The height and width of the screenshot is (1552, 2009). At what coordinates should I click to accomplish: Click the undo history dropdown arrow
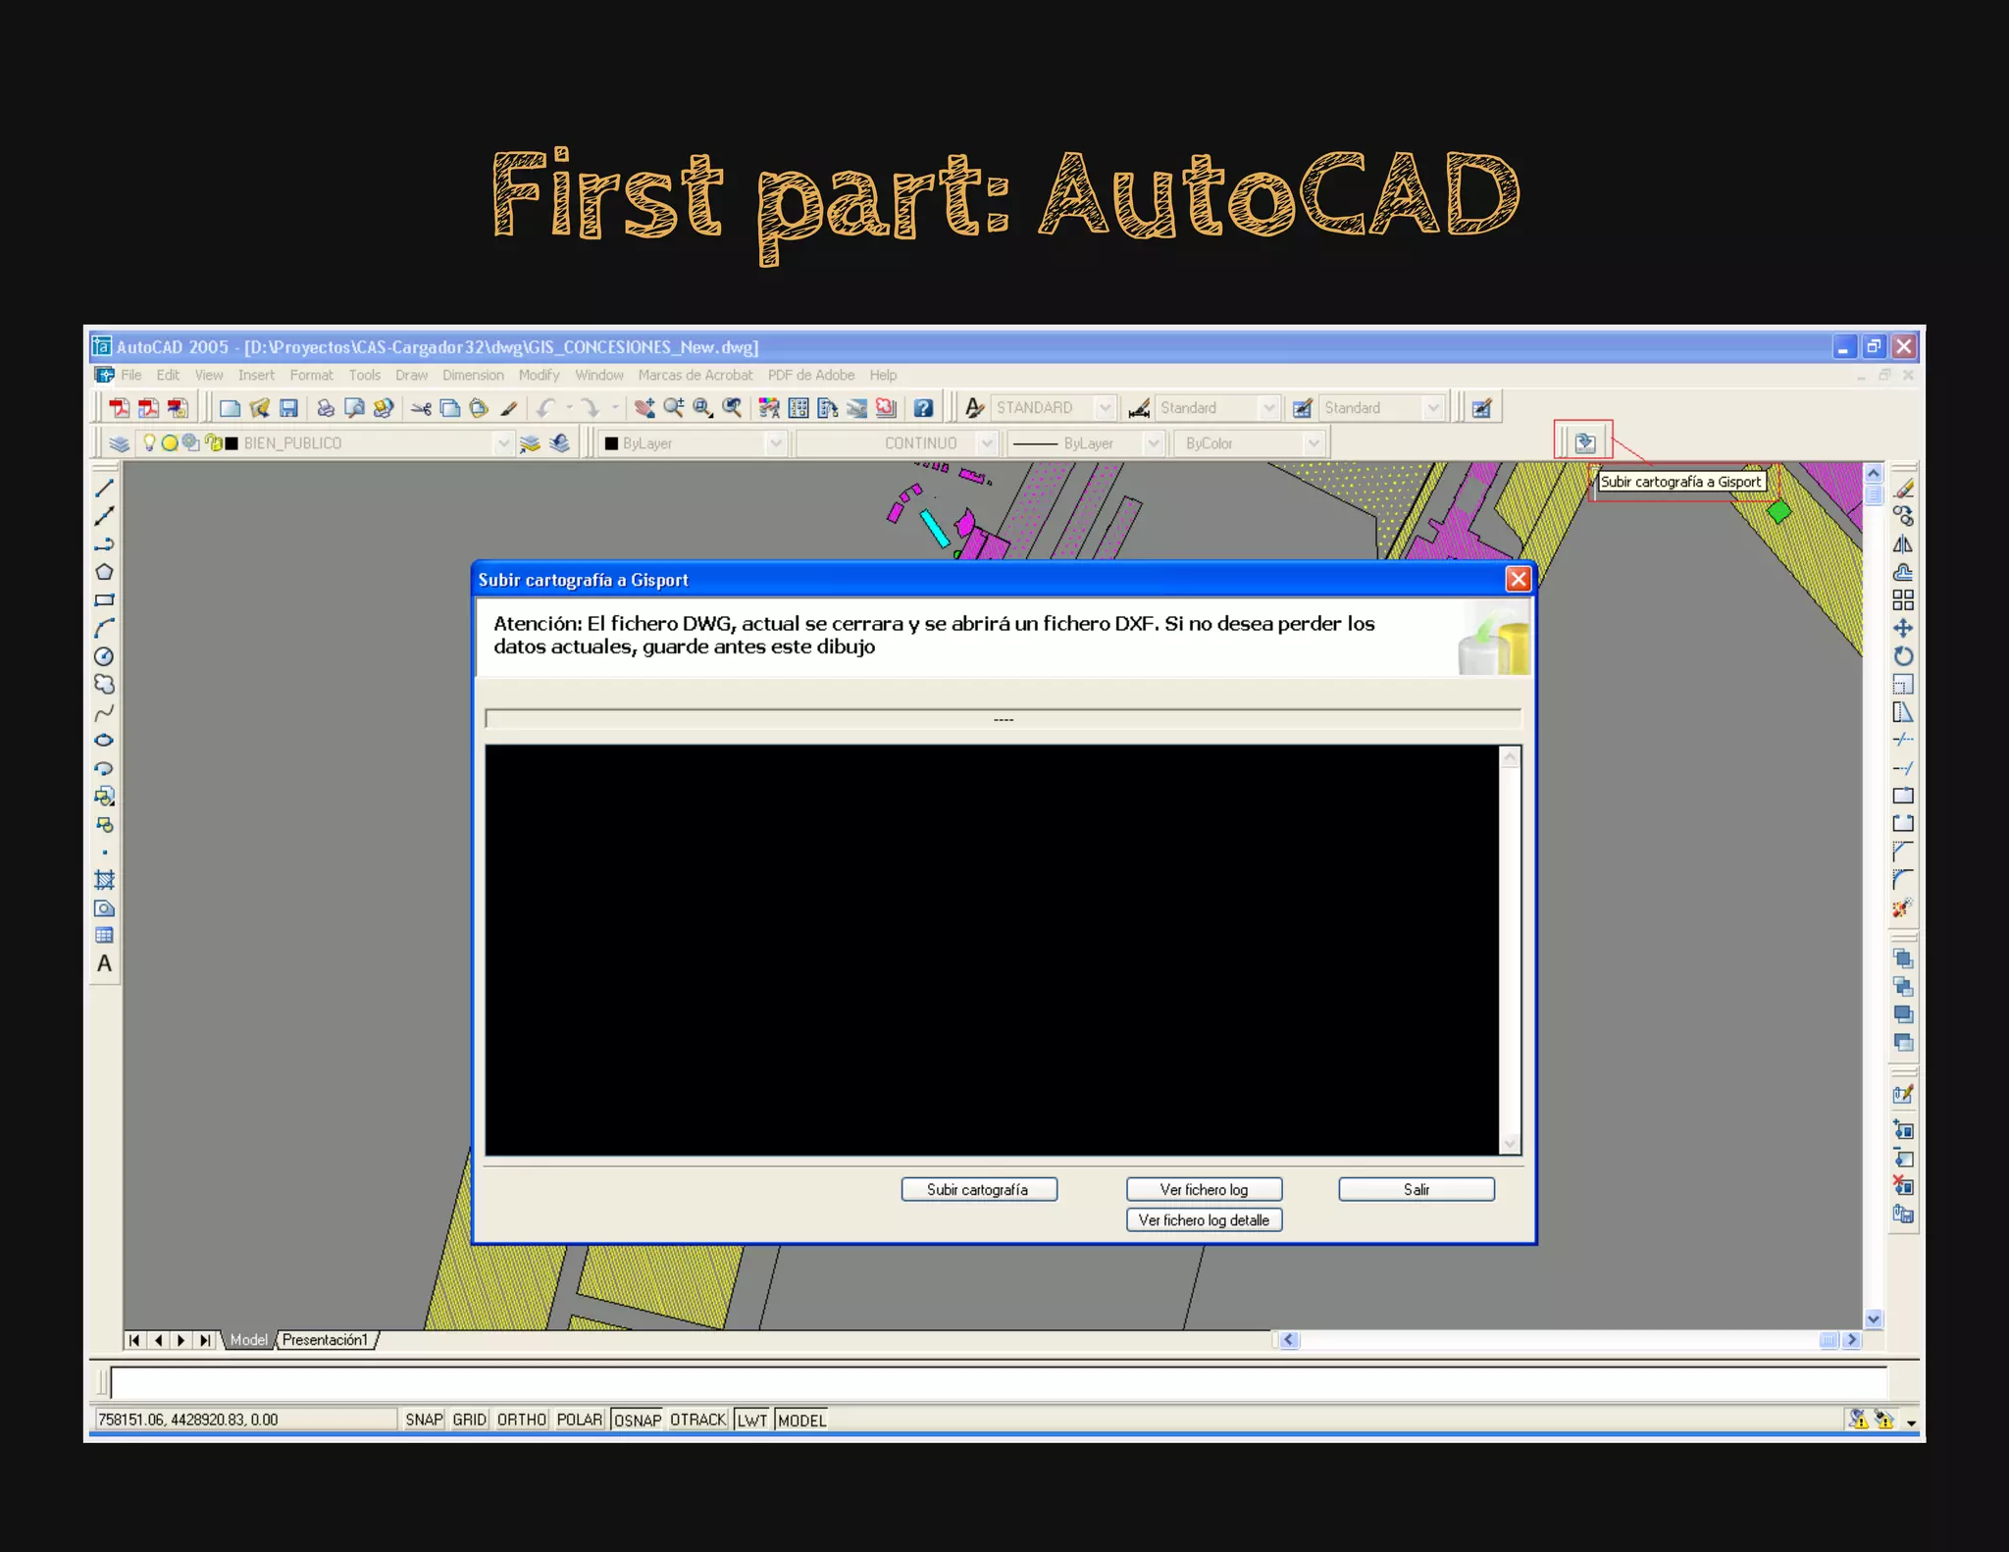click(569, 408)
